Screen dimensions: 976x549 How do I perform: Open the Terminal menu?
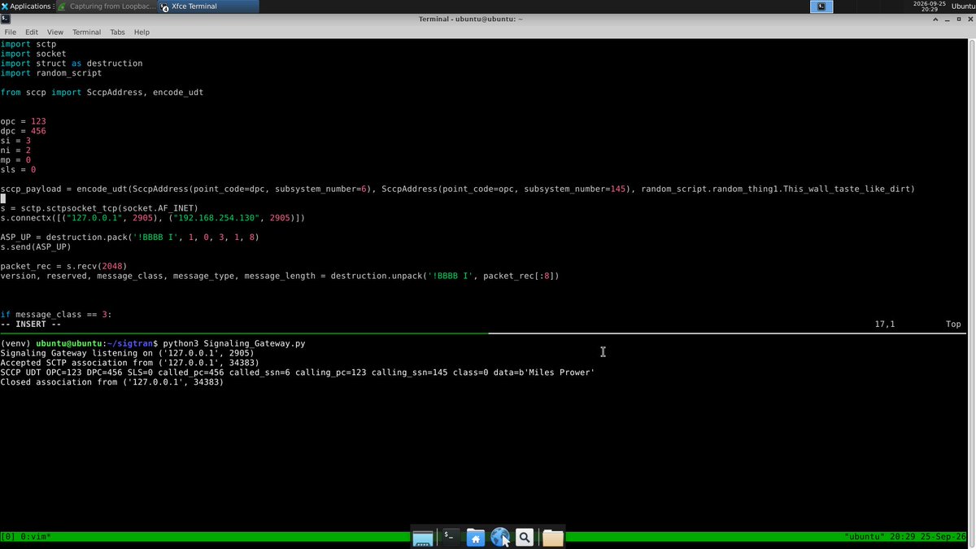[x=86, y=33]
